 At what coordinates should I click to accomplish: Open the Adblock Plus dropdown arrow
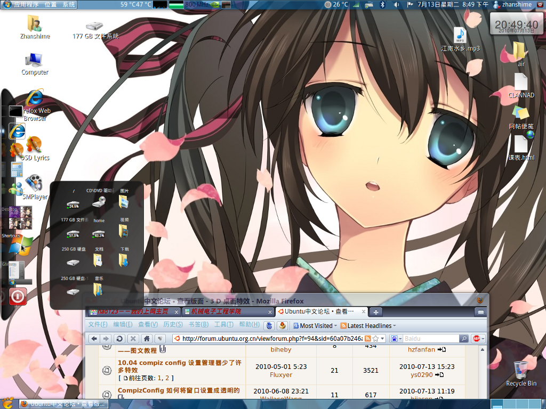[483, 338]
